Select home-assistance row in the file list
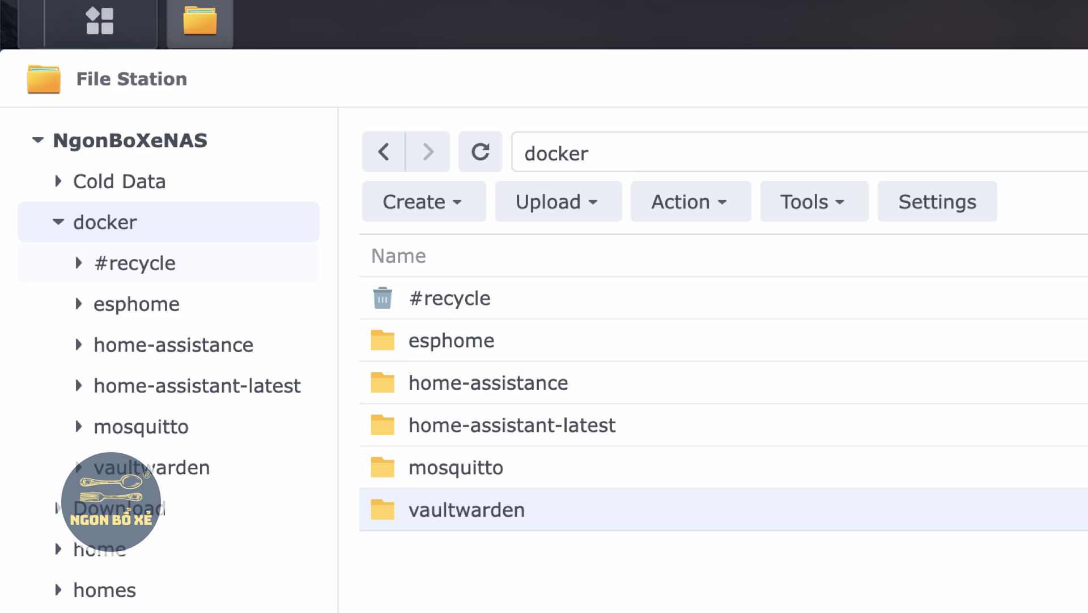The width and height of the screenshot is (1088, 613). [724, 383]
